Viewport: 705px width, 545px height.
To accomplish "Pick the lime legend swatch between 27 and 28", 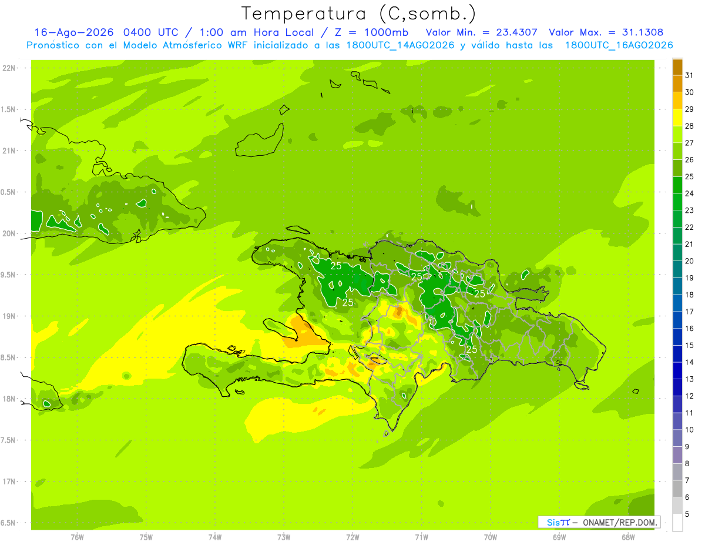I will pyautogui.click(x=677, y=134).
